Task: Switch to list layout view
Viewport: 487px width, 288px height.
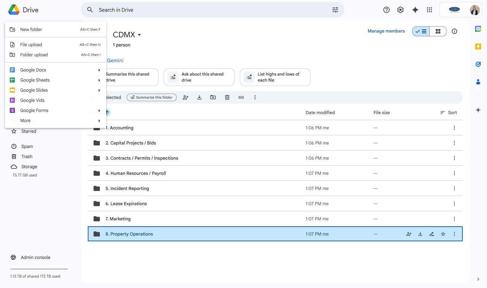Action: point(421,31)
